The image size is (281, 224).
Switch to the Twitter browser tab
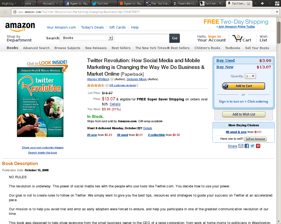click(104, 3)
